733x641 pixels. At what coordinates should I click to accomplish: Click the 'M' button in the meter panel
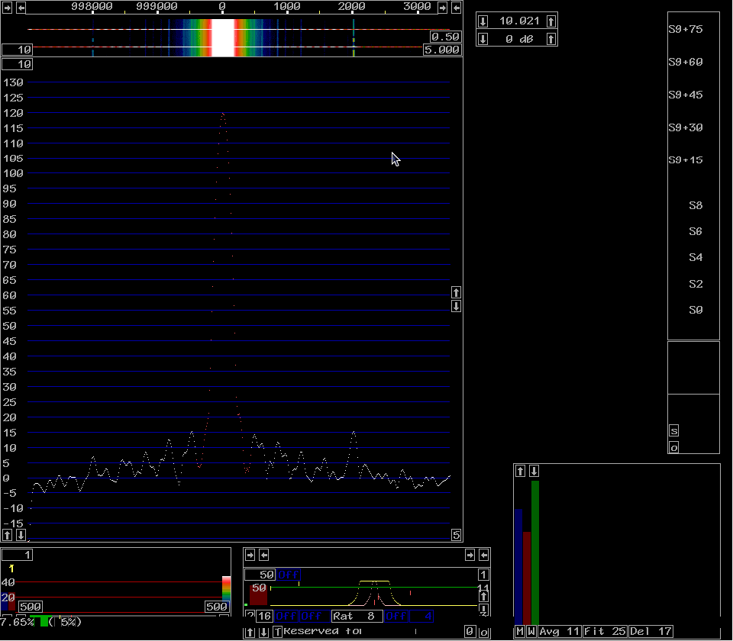(519, 632)
